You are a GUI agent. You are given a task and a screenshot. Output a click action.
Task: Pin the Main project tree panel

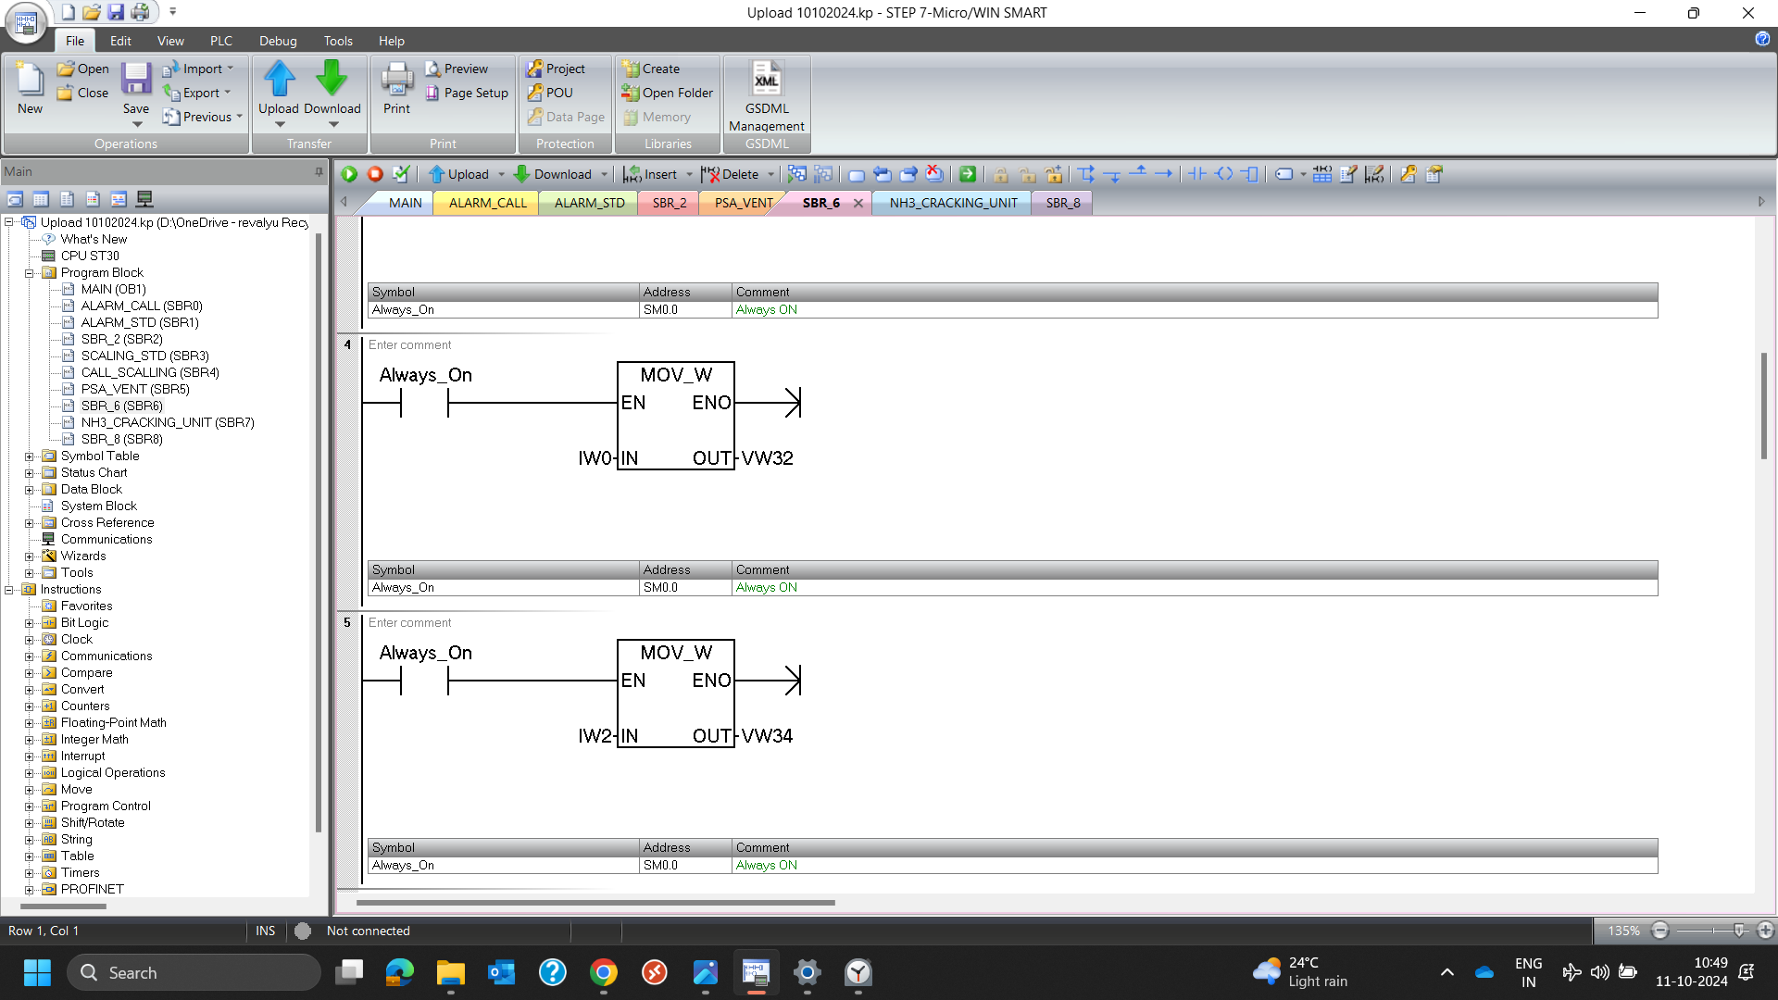(319, 171)
